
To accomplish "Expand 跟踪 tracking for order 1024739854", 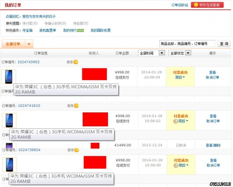I will pyautogui.click(x=183, y=165).
